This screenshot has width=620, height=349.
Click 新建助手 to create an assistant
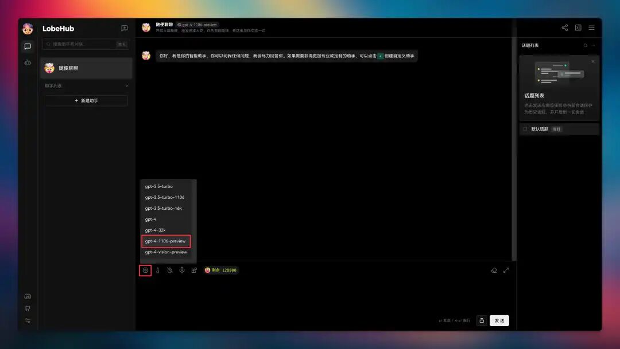86,101
